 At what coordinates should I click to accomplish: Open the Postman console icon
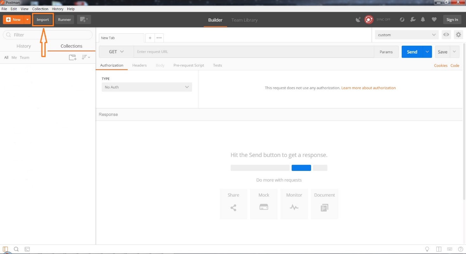(27, 249)
